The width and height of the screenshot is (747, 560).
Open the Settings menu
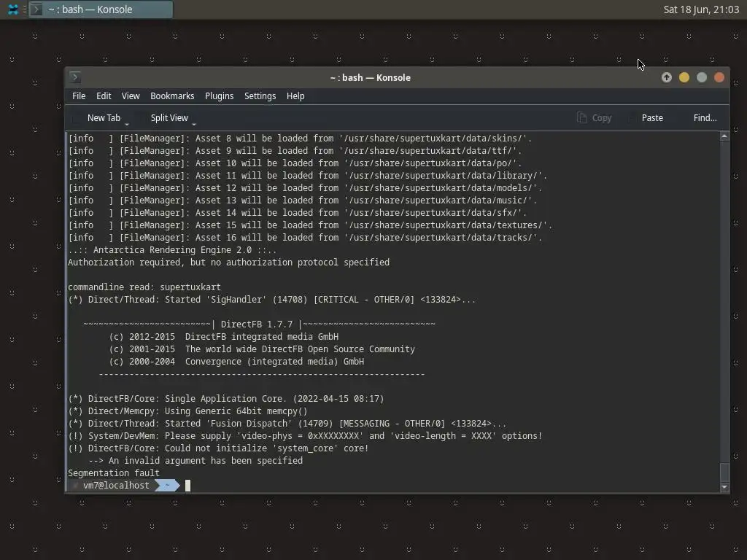coord(260,96)
